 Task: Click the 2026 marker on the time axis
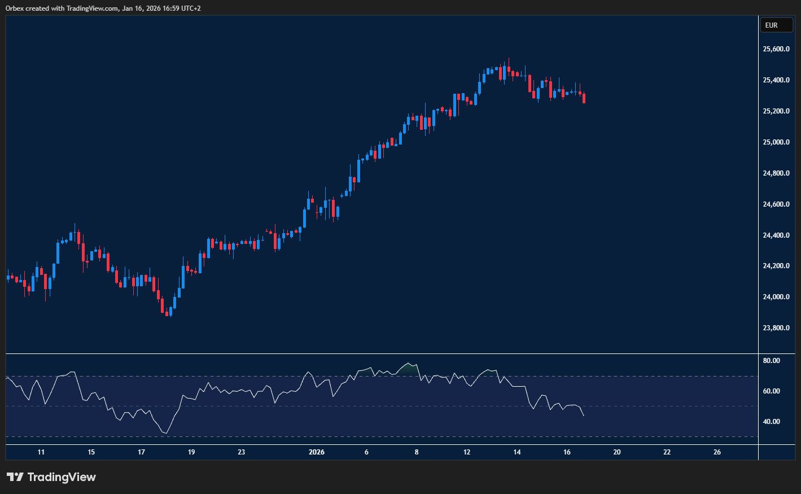coord(317,452)
